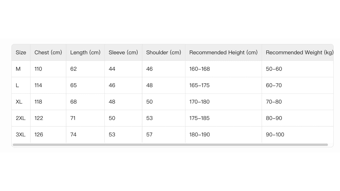Screen dimensions: 340x191
Task: Select the 2XL size cell
Action: tap(21, 118)
